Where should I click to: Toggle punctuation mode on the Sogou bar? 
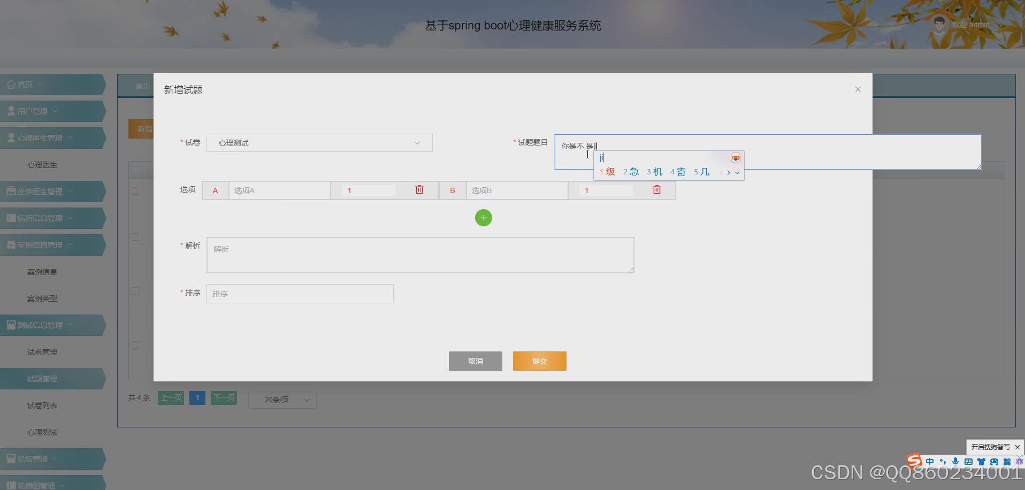point(943,461)
